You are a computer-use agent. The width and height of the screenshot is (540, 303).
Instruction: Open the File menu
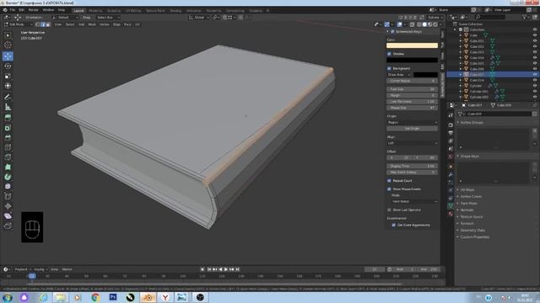tap(13, 10)
